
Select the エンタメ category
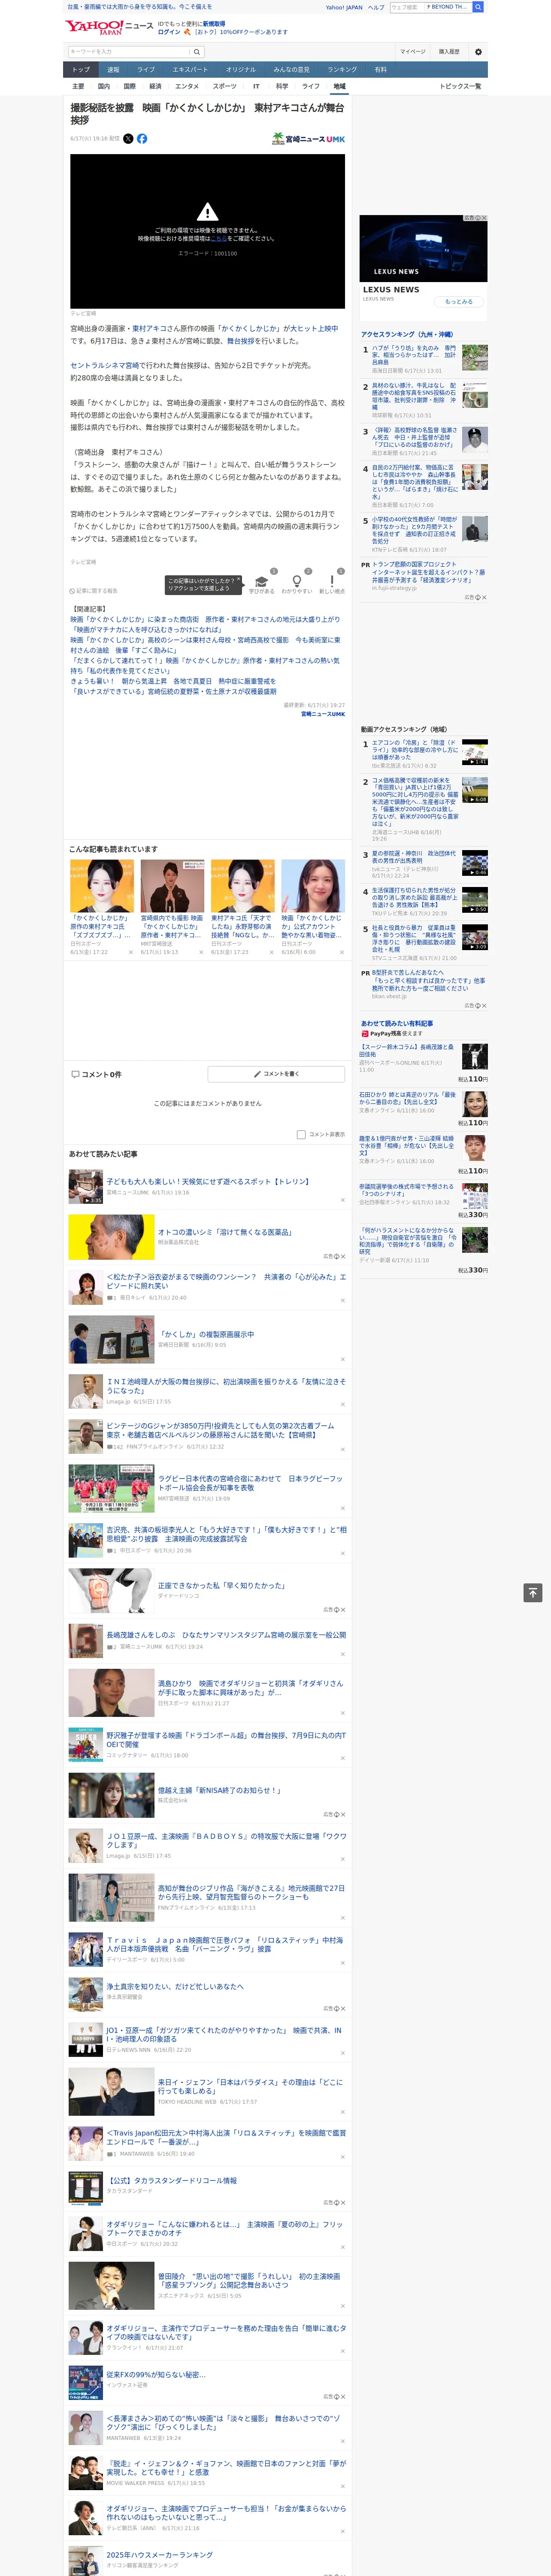(187, 86)
